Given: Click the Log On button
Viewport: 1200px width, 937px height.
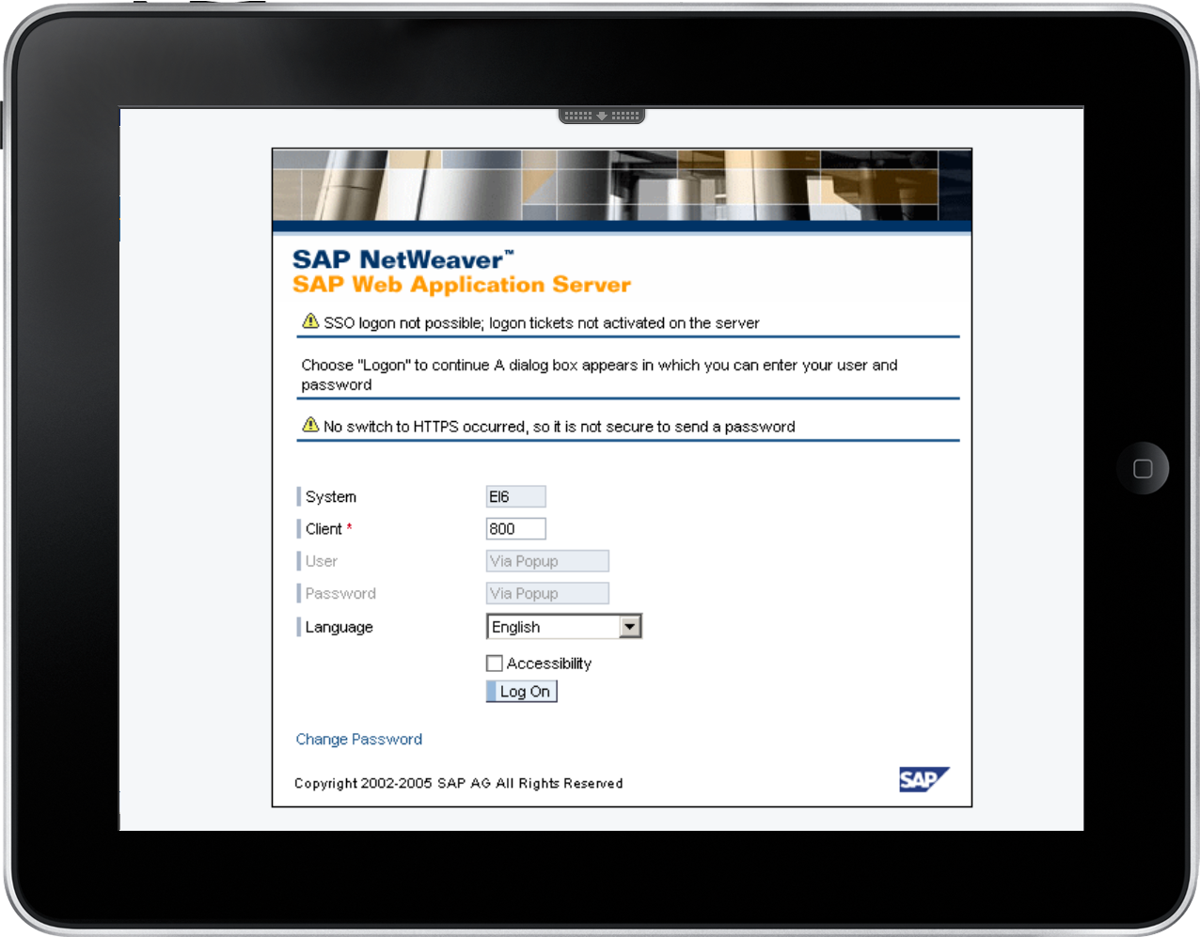Looking at the screenshot, I should pyautogui.click(x=523, y=692).
